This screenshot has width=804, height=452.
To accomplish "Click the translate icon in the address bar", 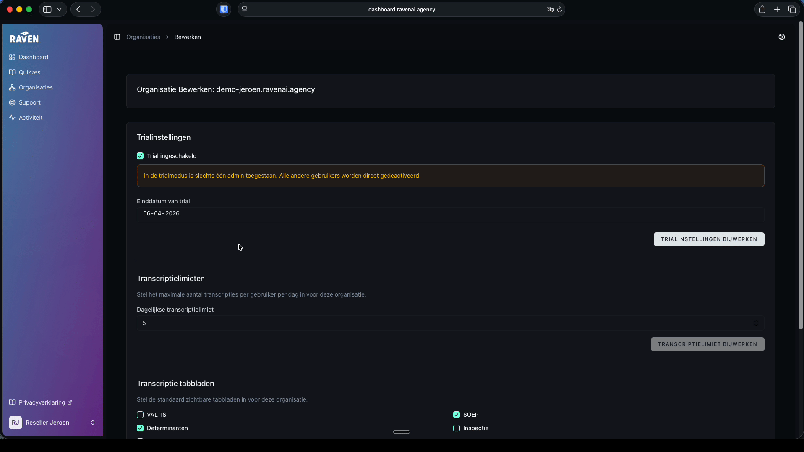I will tap(550, 9).
